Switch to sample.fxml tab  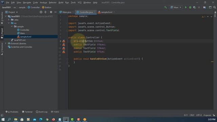point(106,12)
